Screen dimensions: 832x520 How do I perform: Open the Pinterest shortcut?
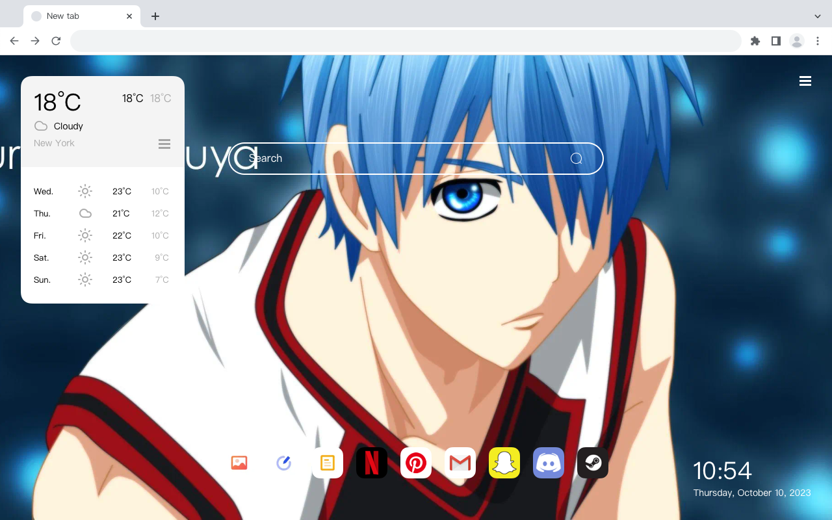pyautogui.click(x=416, y=463)
